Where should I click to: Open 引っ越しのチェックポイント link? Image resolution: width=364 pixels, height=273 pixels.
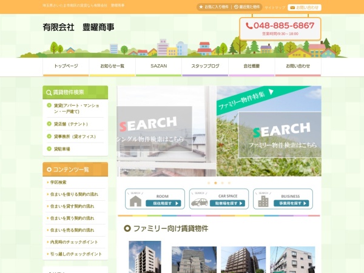click(x=76, y=254)
